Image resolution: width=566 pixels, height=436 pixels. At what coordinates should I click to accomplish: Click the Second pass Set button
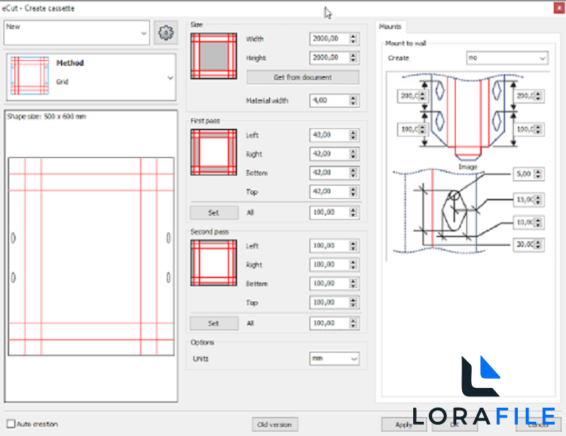(x=214, y=323)
